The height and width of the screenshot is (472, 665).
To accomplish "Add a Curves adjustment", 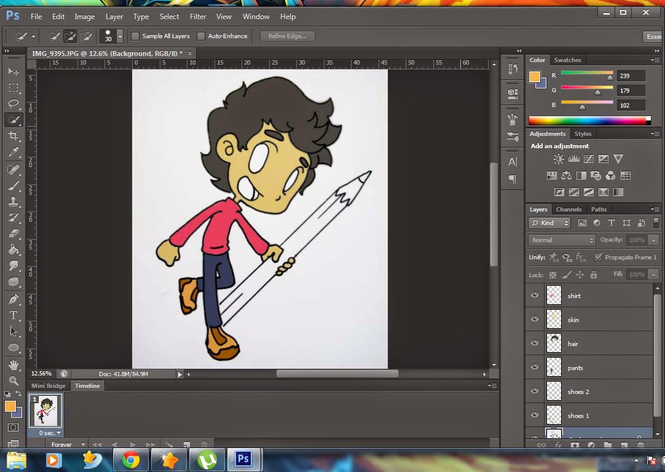I will click(x=589, y=159).
